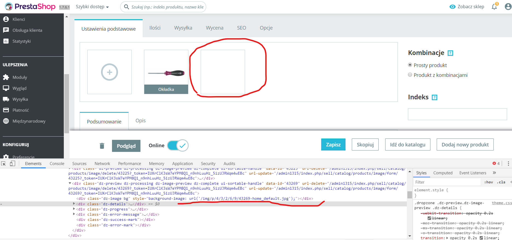This screenshot has height=240, width=512.
Task: Click the trash delete product icon
Action: pyautogui.click(x=102, y=146)
